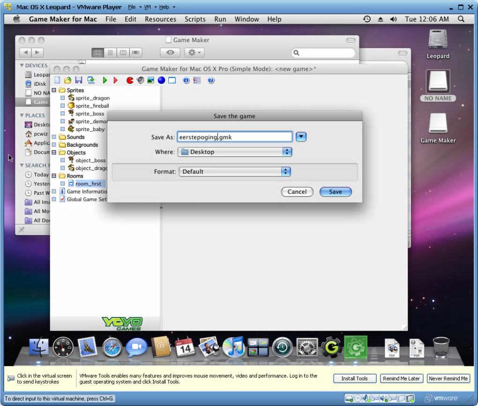
Task: Click the Create new game toolbar icon
Action: click(x=57, y=80)
